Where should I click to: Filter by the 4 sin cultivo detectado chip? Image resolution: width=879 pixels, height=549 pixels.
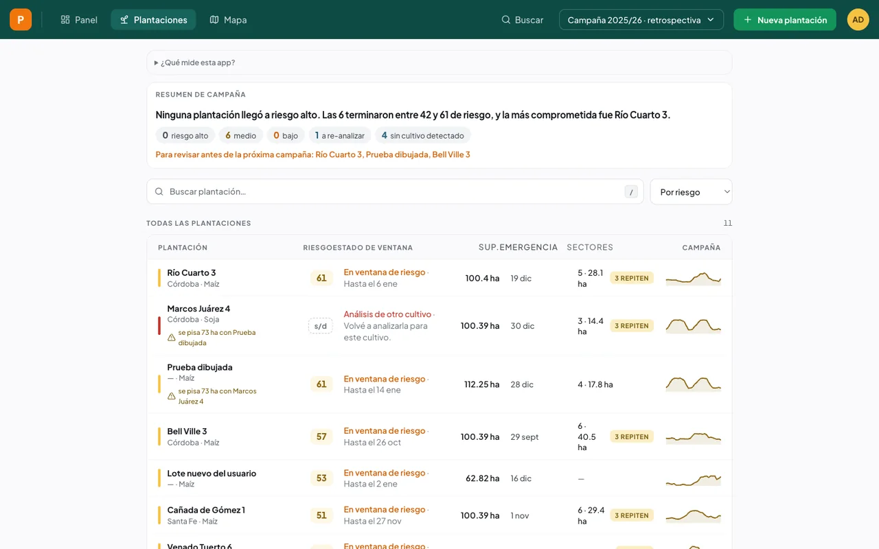423,135
